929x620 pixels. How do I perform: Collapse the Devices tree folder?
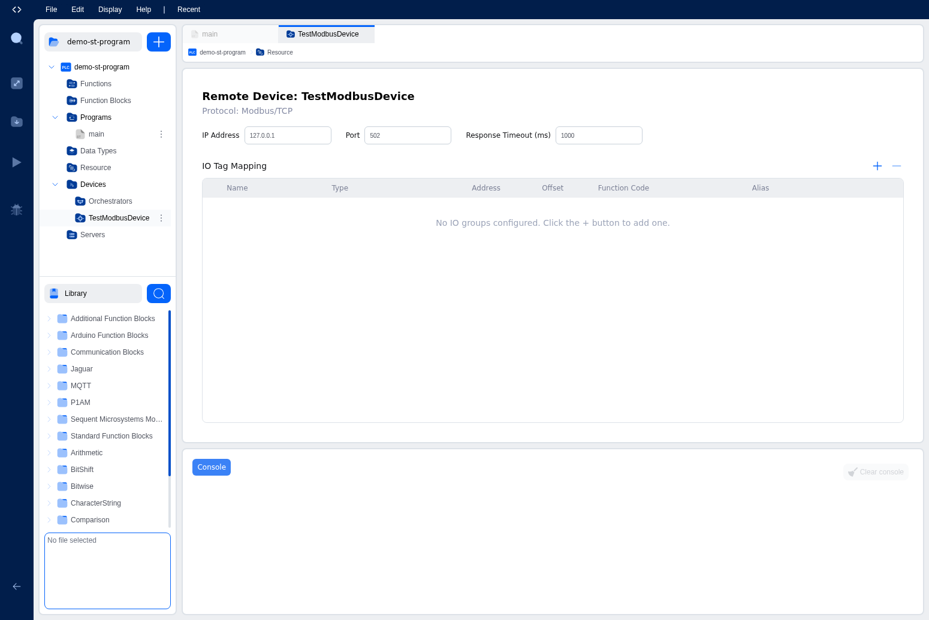tap(55, 185)
